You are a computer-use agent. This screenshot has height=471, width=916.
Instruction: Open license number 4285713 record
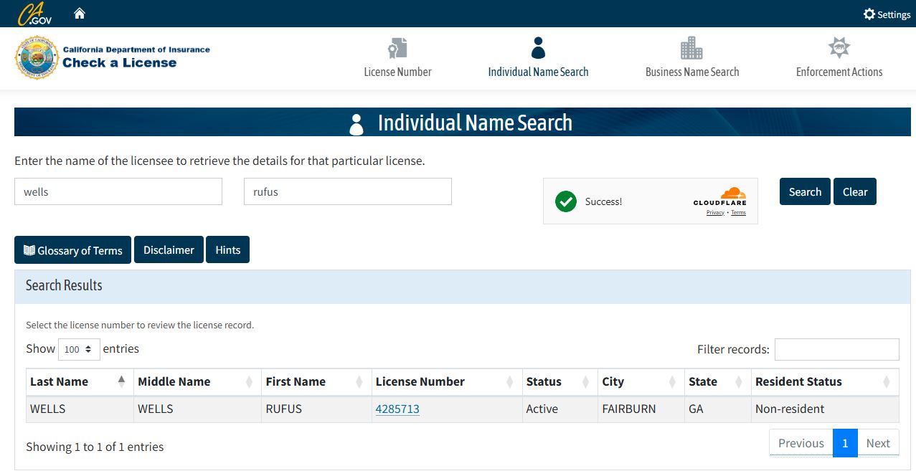[x=397, y=409]
